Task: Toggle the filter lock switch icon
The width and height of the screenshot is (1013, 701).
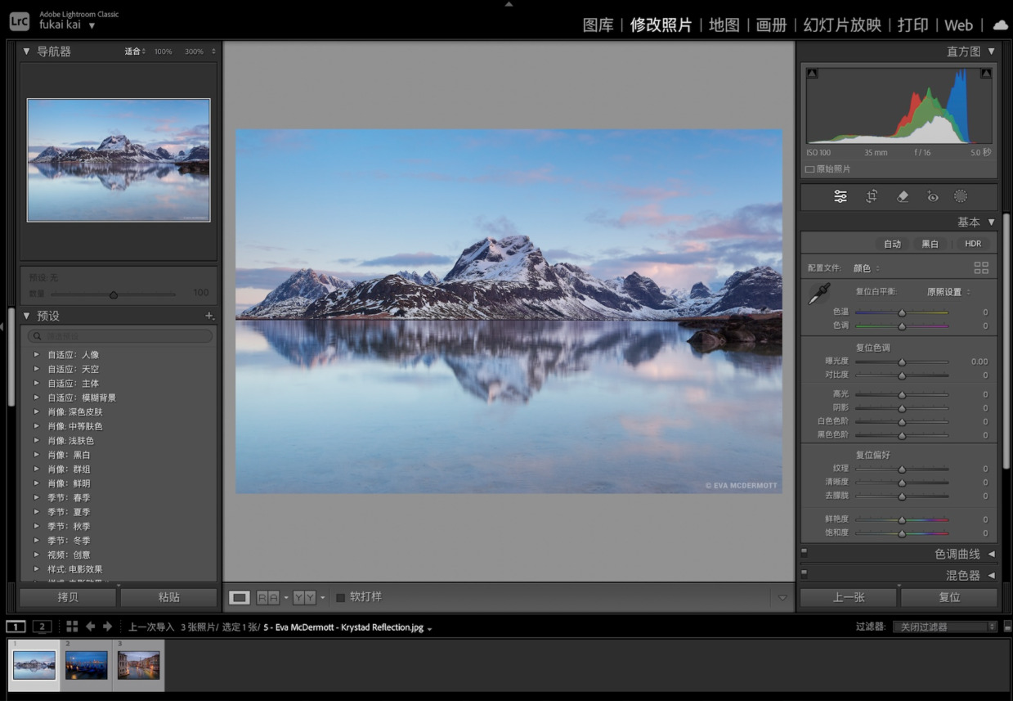Action: (x=1007, y=627)
